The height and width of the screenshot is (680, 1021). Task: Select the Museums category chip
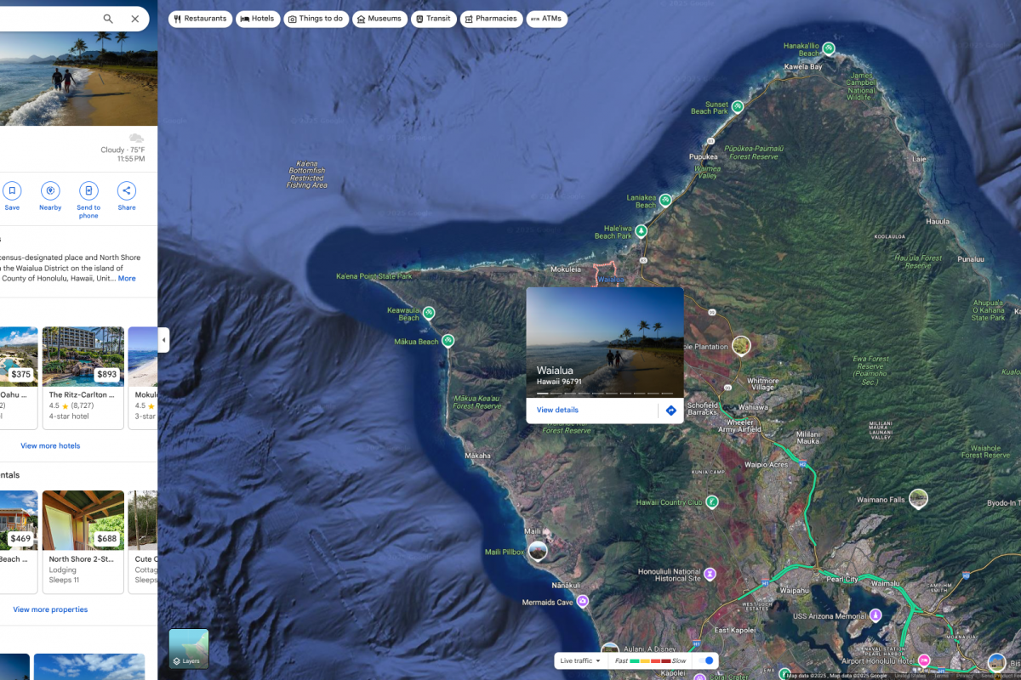click(379, 19)
